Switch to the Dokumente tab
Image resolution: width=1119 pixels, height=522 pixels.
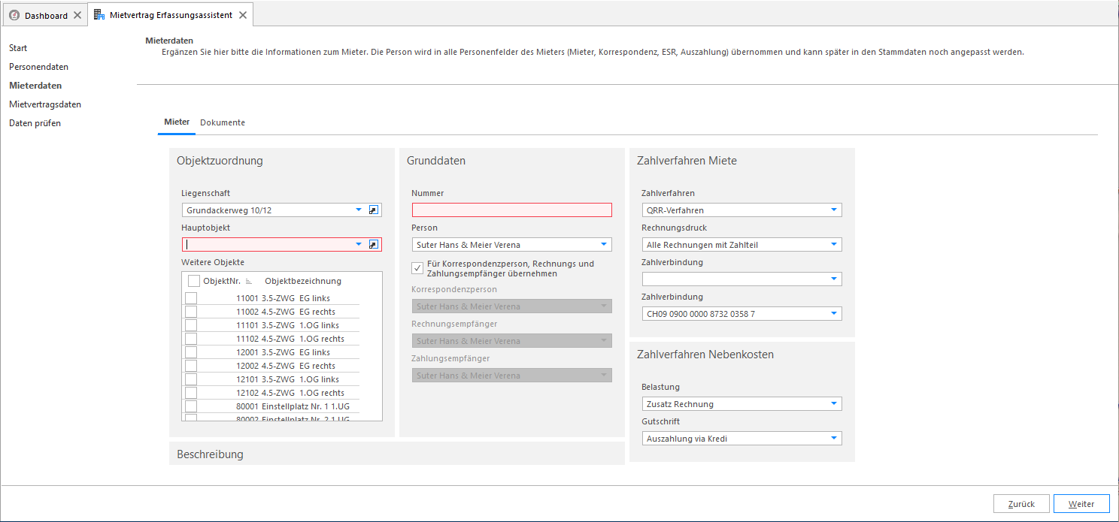(223, 122)
